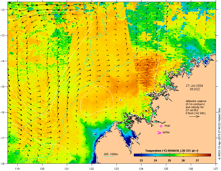This screenshot has height=171, width=221.
Task: Click the cyan 200 1000m depth line sample
Action: click(109, 156)
